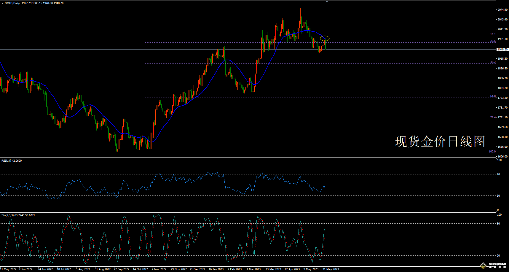Select the 61.8 Fibonacci level label
Image resolution: width=509 pixels, height=272 pixels.
[x=493, y=96]
